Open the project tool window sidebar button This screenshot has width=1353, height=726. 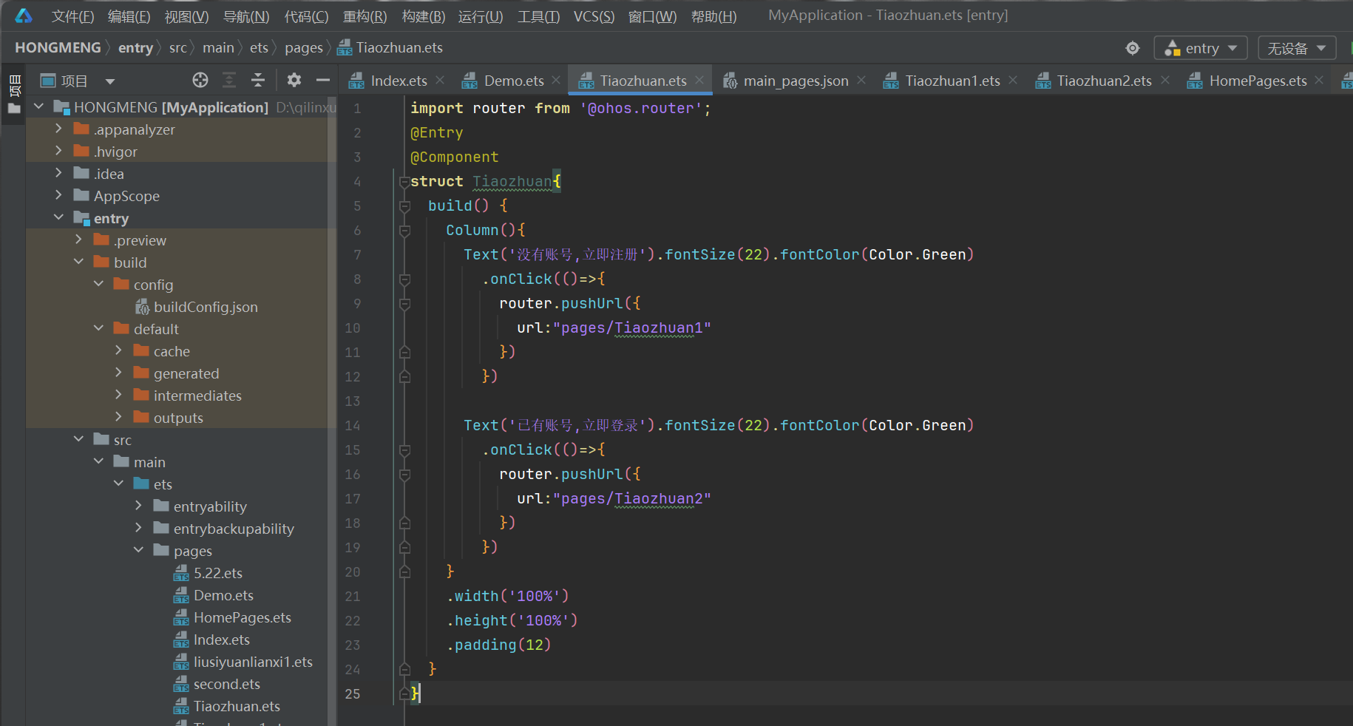[x=14, y=85]
